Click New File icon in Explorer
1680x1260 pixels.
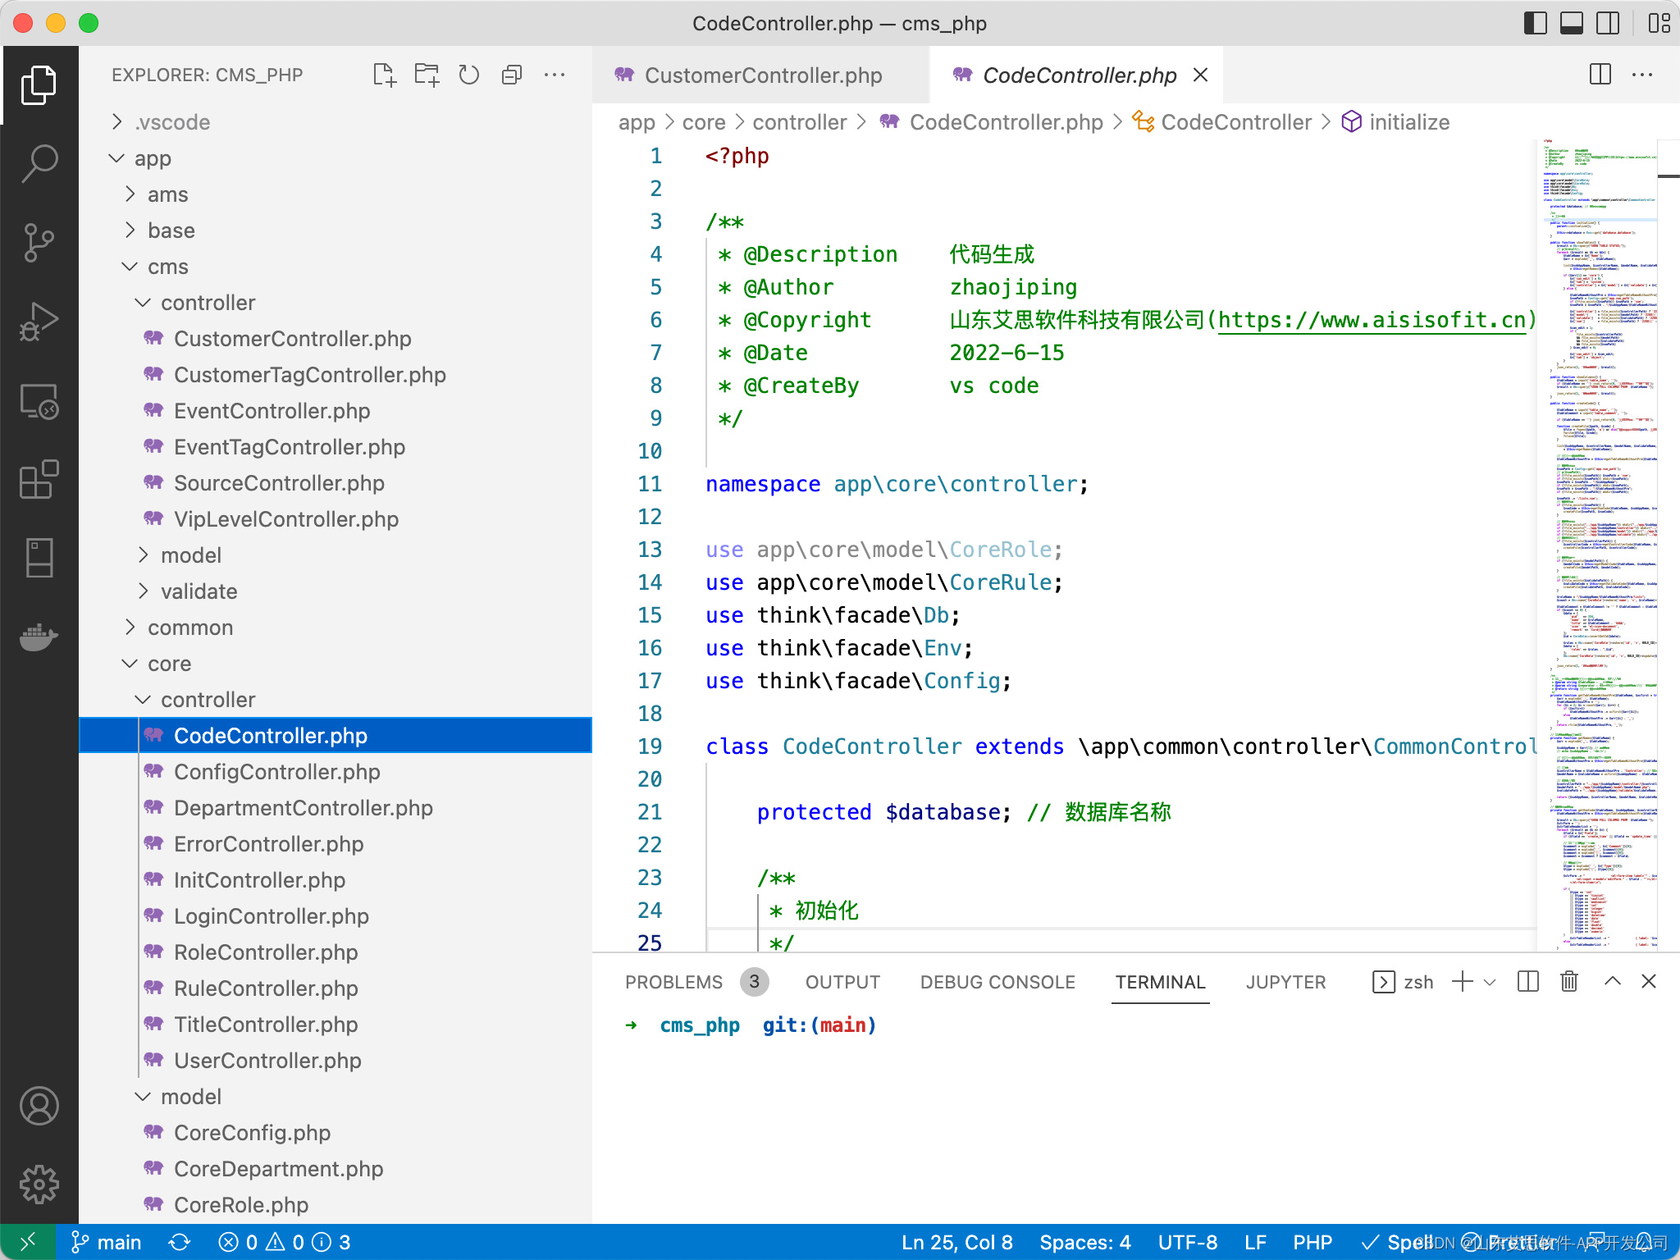[x=384, y=75]
